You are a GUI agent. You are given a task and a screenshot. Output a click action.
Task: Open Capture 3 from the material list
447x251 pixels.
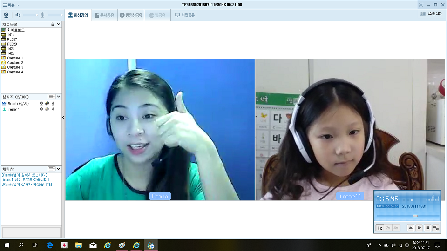point(15,67)
